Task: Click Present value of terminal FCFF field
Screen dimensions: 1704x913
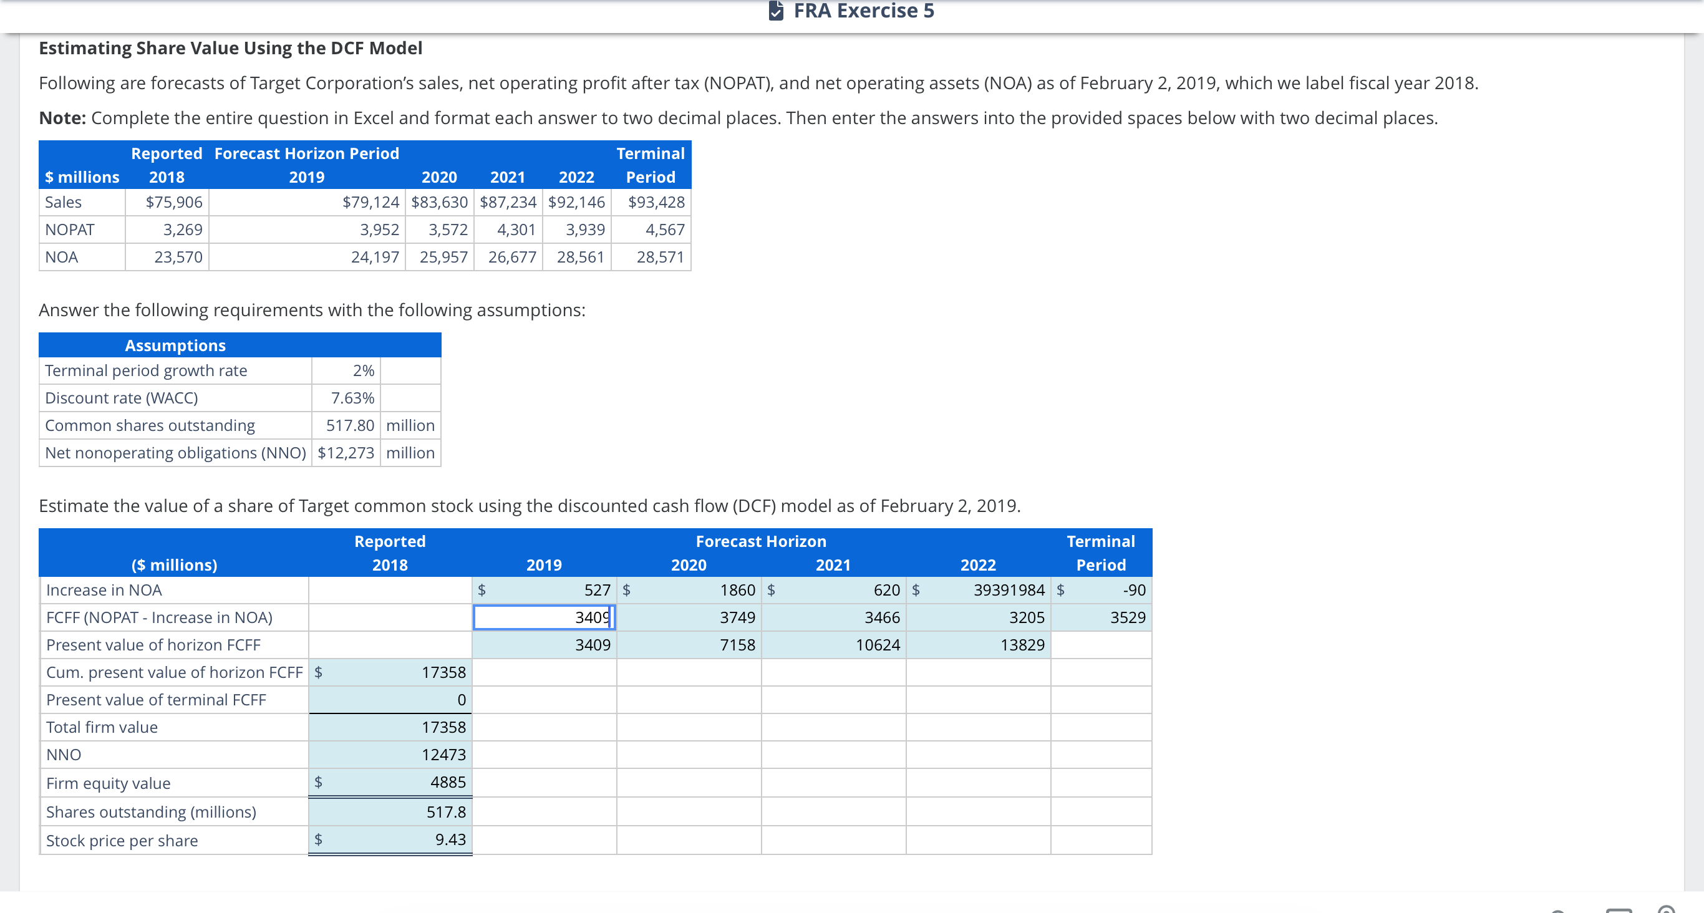Action: point(390,699)
